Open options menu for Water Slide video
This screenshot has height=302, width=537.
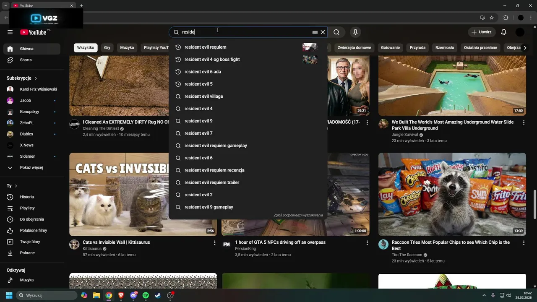(524, 122)
